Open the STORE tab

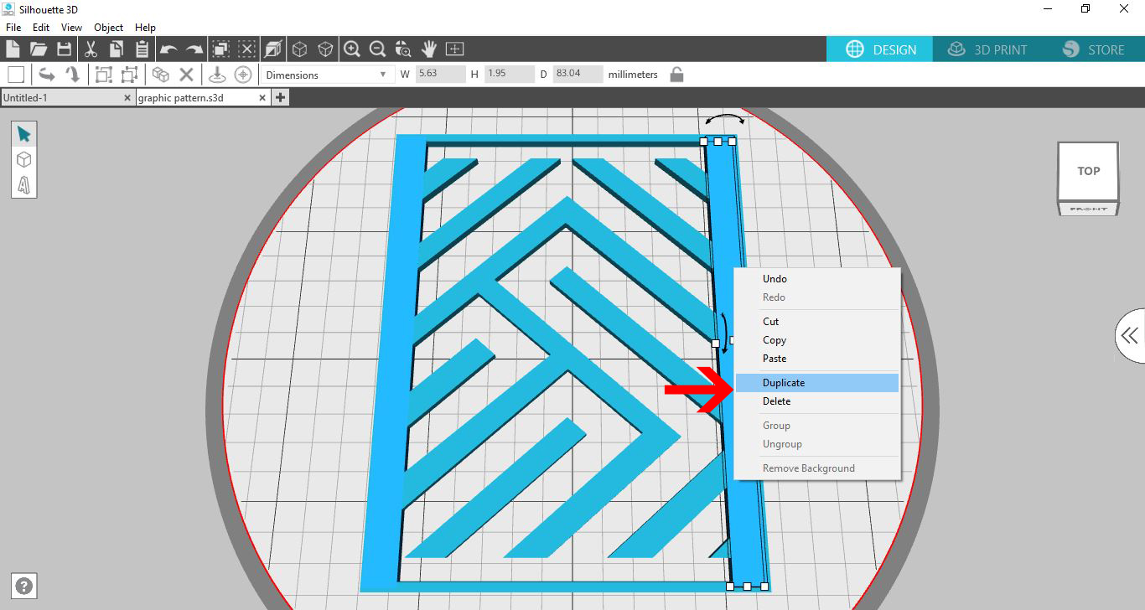[1093, 49]
